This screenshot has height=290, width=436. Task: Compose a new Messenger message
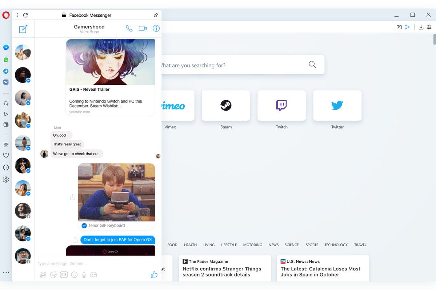23,29
